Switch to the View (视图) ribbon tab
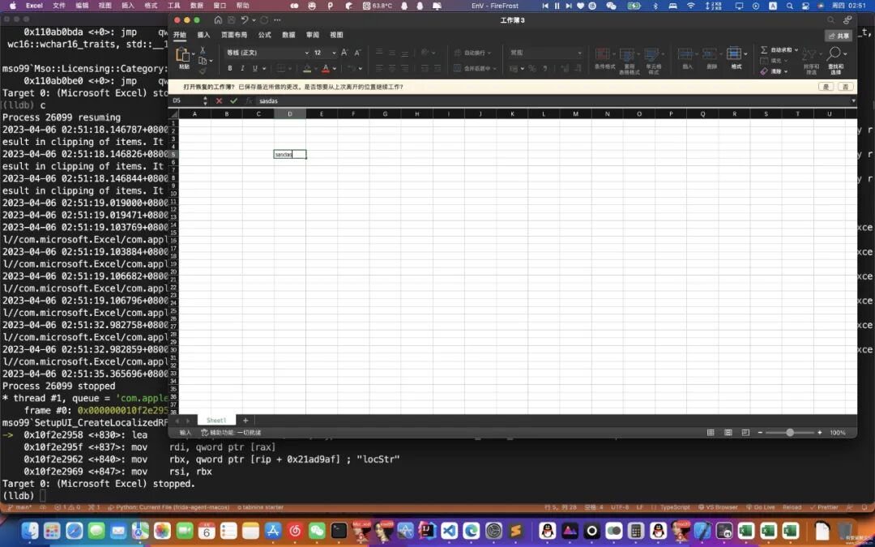The height and width of the screenshot is (547, 875). (x=336, y=35)
